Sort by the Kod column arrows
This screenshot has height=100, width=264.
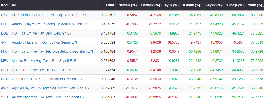[9, 5]
